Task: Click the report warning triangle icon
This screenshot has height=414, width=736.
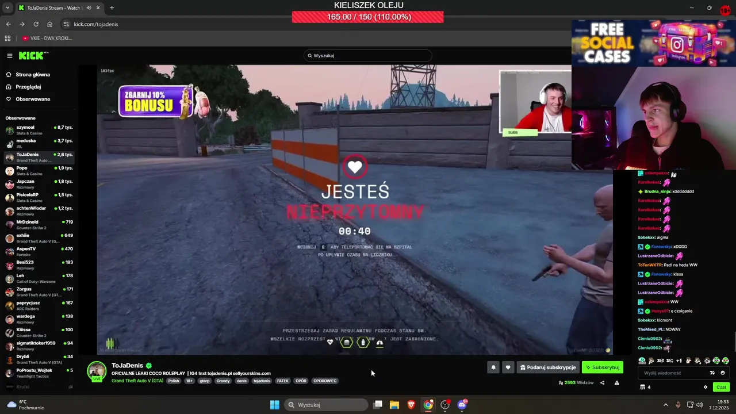Action: (x=617, y=383)
